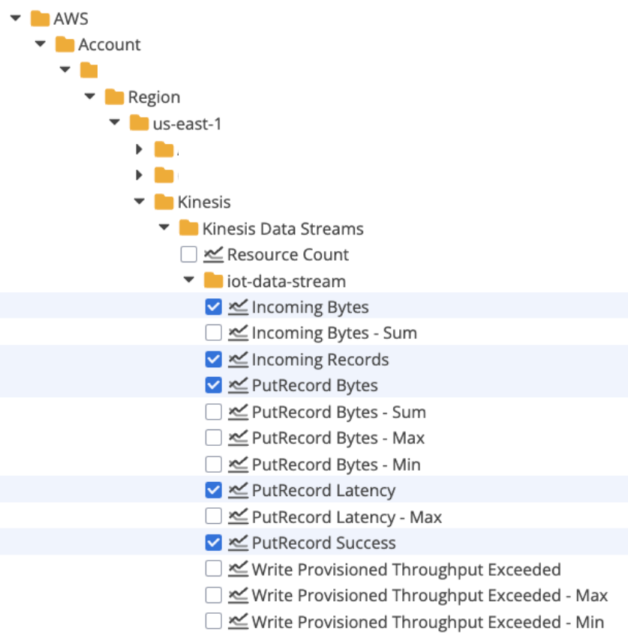Click the metric icon next to Incoming Records
The width and height of the screenshot is (628, 643).
[239, 360]
